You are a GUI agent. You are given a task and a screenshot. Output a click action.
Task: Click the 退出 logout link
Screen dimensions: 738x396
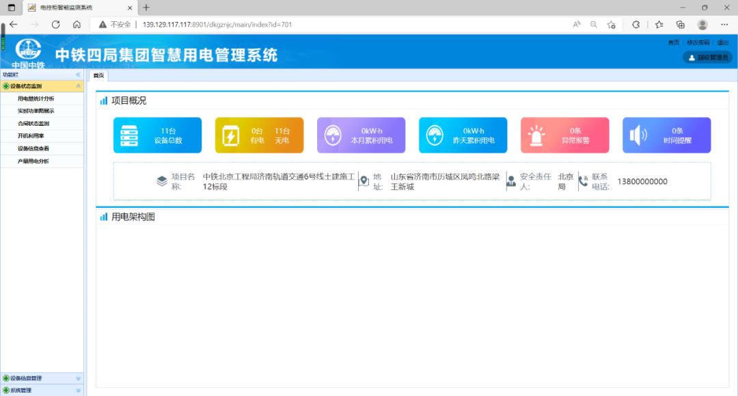tap(723, 42)
